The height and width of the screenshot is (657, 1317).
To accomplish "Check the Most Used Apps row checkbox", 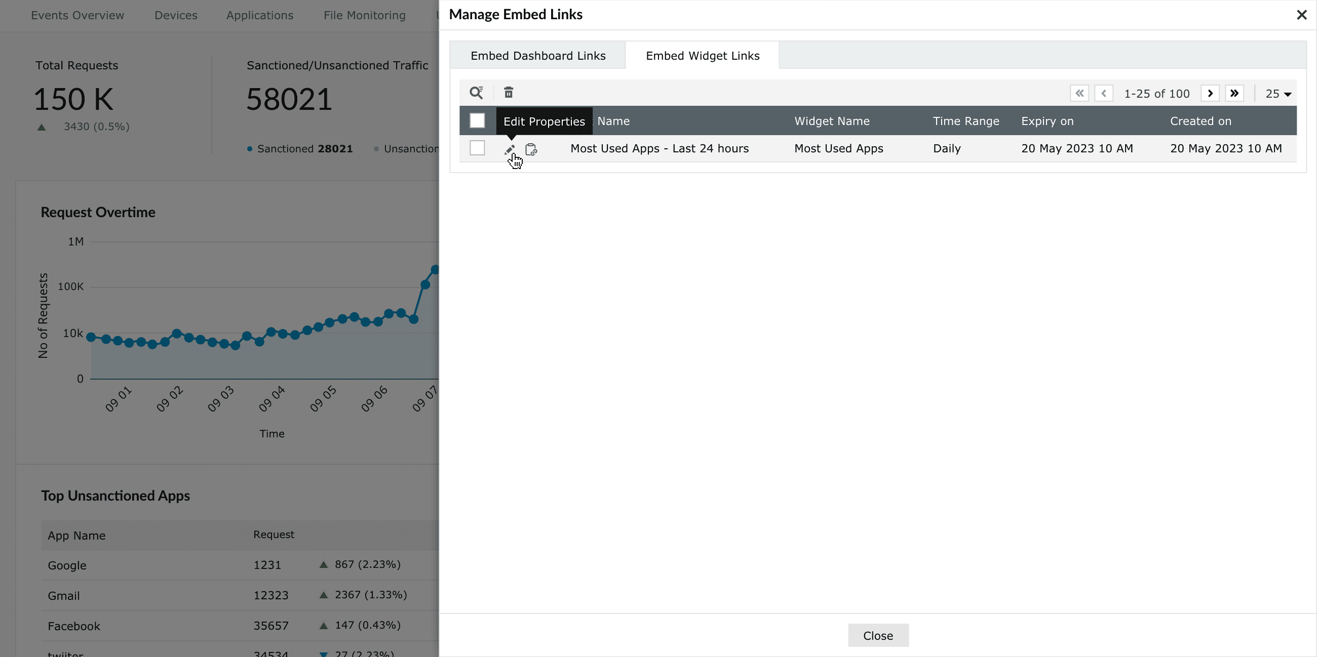I will pyautogui.click(x=477, y=148).
